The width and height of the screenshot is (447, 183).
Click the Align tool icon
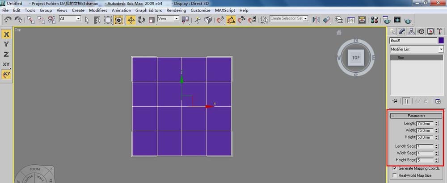(x=327, y=20)
